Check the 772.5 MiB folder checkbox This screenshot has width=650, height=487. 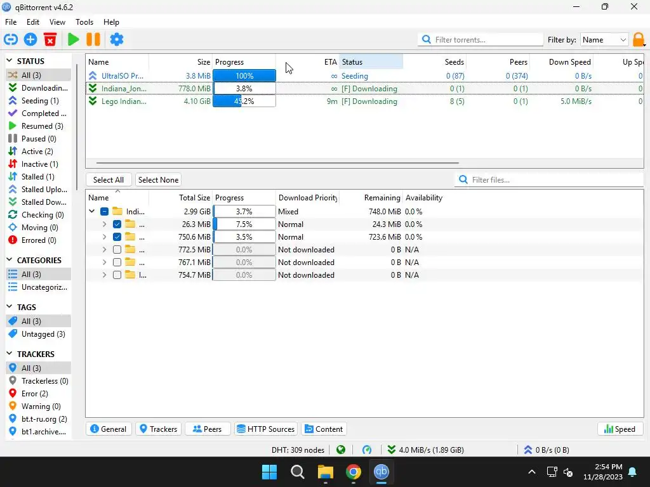117,250
